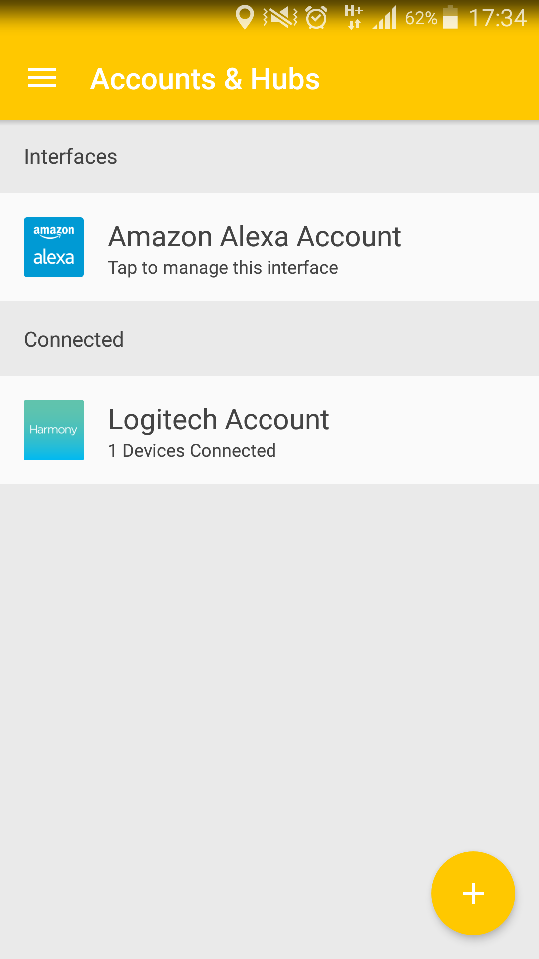Screen dimensions: 539x959
Task: Tap the Connected section header
Action: (x=74, y=340)
